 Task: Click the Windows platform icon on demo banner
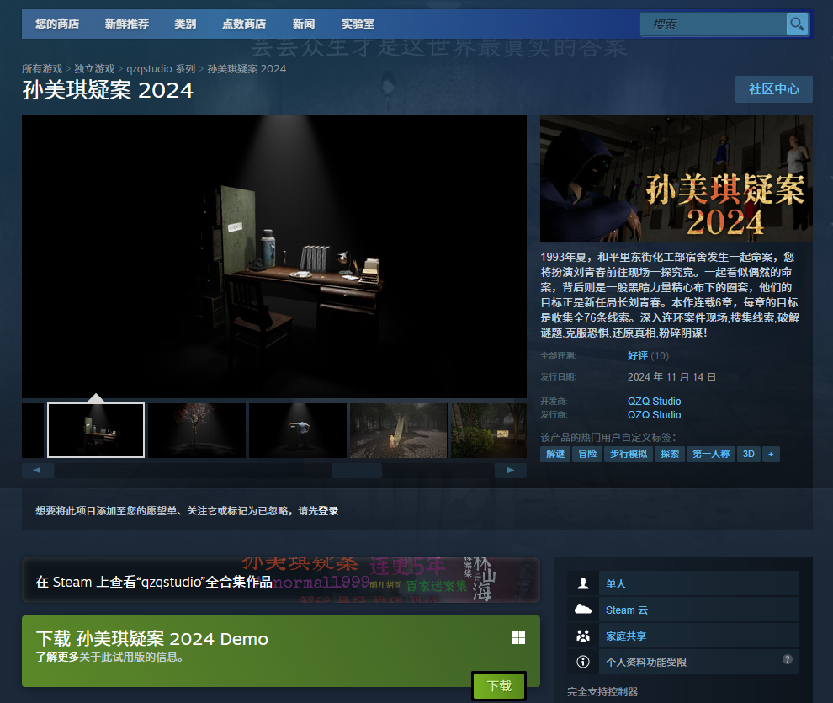[x=518, y=637]
